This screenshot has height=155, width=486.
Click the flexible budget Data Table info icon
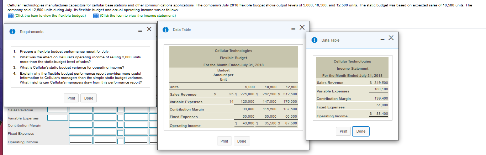click(166, 30)
